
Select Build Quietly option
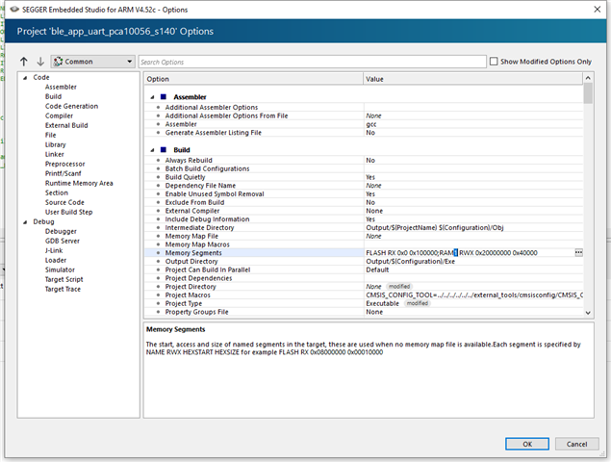[x=364, y=177]
